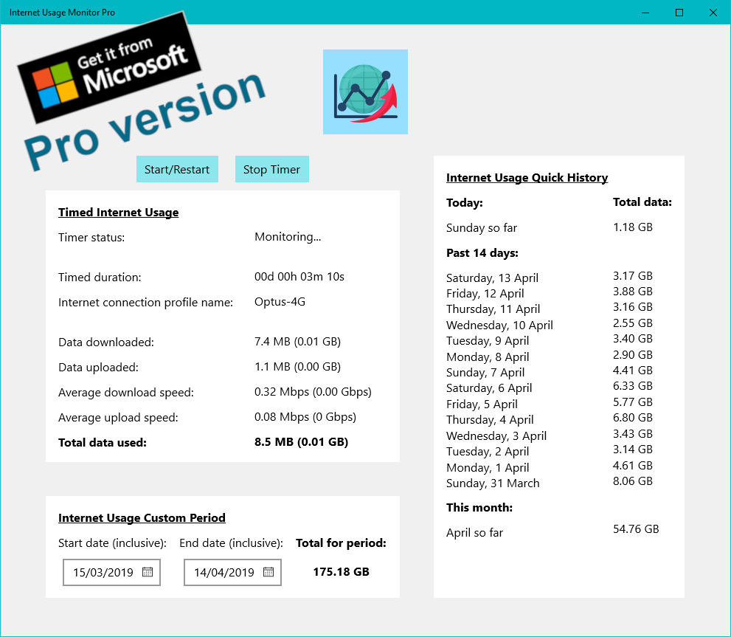Viewport: 731px width, 637px height.
Task: Open the end date calendar picker icon
Action: tap(269, 572)
